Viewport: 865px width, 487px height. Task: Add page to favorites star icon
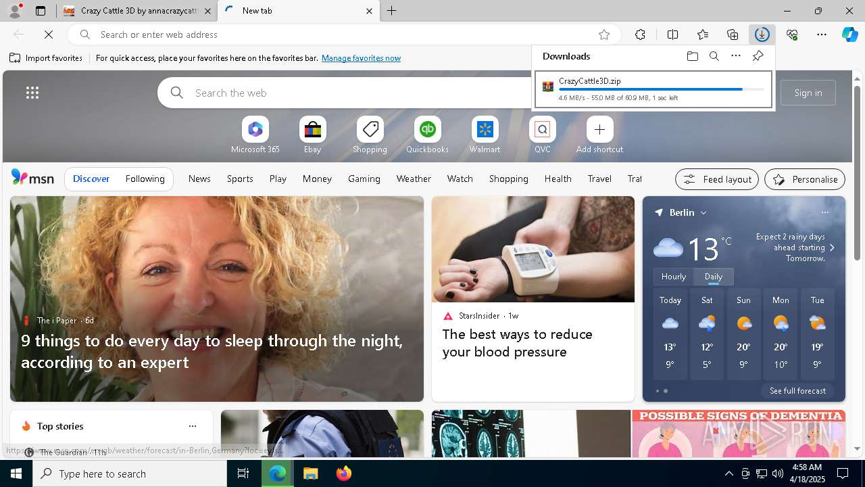coord(604,34)
